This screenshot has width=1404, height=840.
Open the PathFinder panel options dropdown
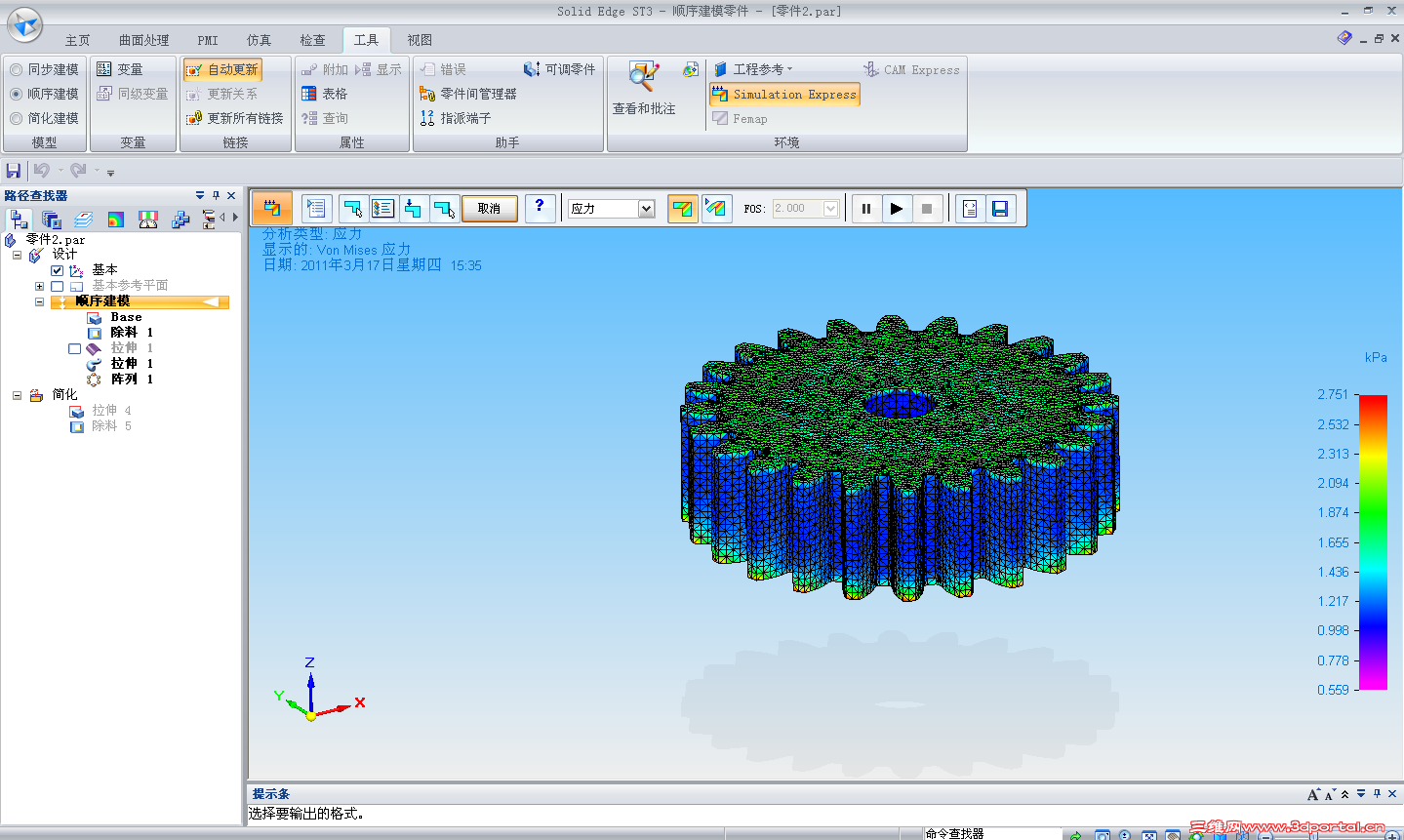pos(200,195)
